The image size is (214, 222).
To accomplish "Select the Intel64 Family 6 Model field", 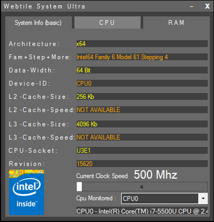I will point(142,57).
